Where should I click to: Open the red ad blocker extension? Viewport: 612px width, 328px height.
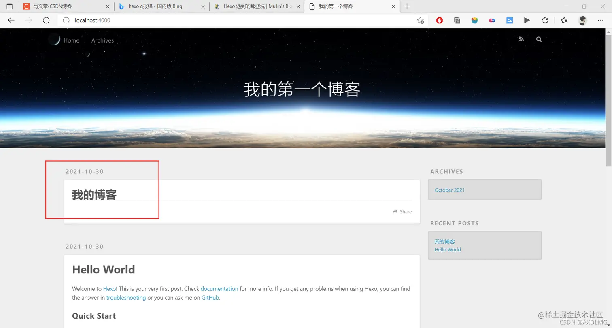(x=440, y=20)
